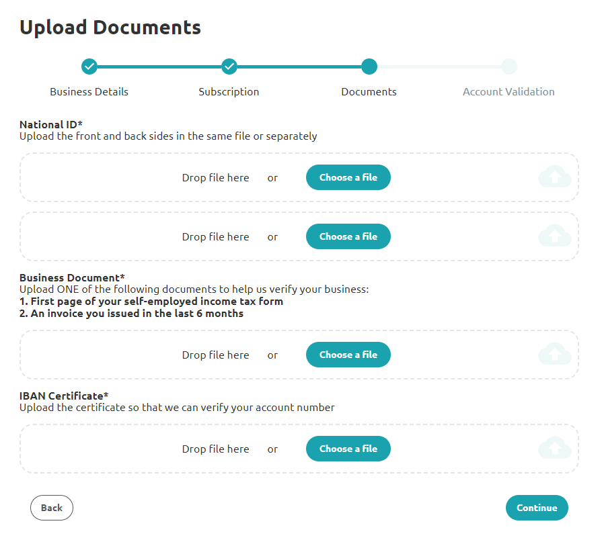Click the IBAN Certificate drop zone text
600x544 pixels.
(x=215, y=449)
